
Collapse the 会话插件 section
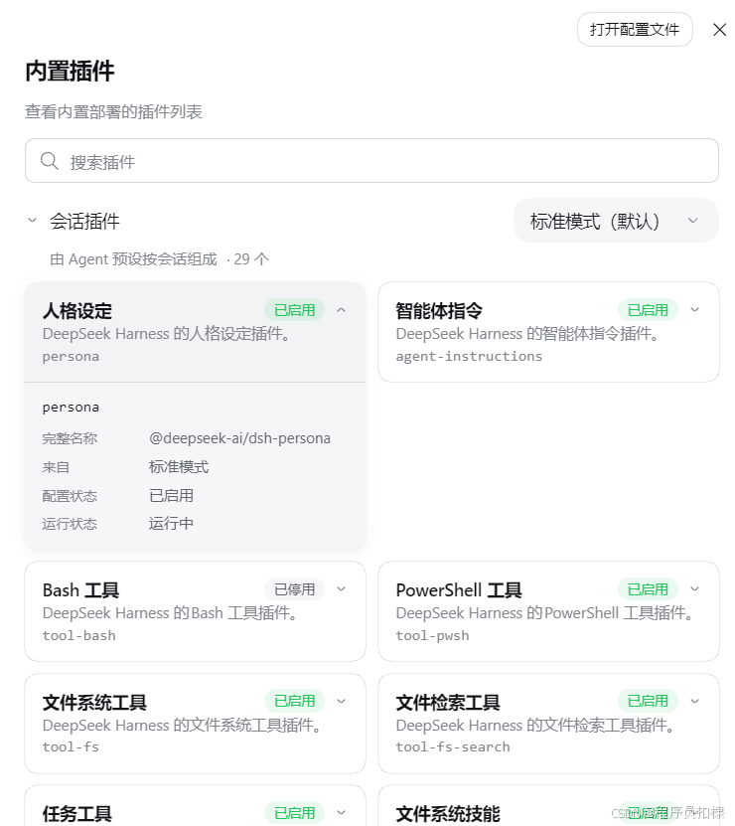click(32, 221)
